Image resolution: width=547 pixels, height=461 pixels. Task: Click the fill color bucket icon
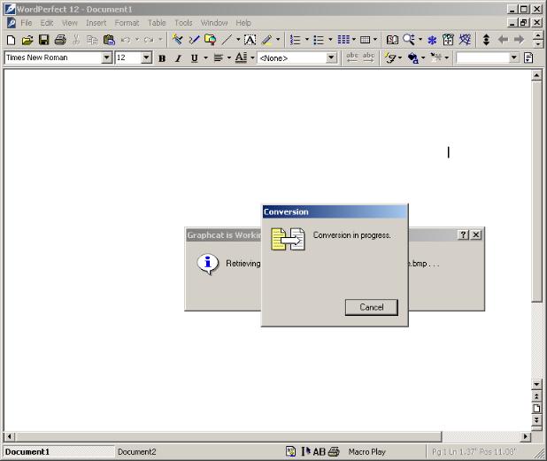click(x=413, y=58)
